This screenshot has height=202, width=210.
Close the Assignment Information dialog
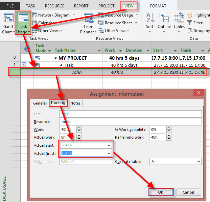tap(198, 93)
